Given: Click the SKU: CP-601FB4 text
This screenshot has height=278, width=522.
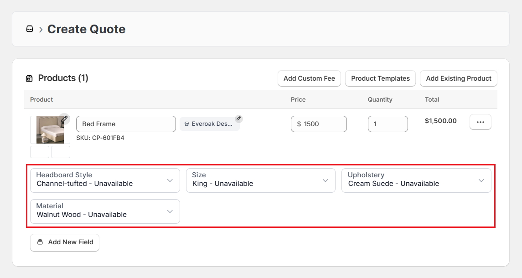Looking at the screenshot, I should (x=100, y=138).
